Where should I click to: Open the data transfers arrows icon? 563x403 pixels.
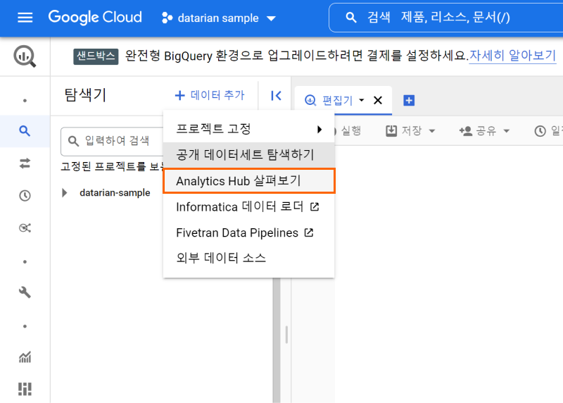pos(25,163)
